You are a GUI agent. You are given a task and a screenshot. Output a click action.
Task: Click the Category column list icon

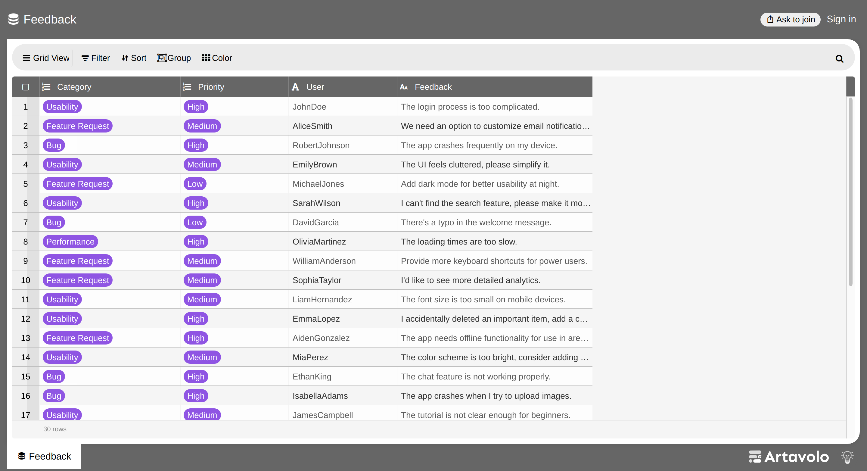coord(46,87)
